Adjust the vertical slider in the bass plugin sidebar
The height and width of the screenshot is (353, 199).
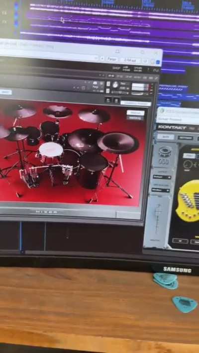[x=158, y=220]
